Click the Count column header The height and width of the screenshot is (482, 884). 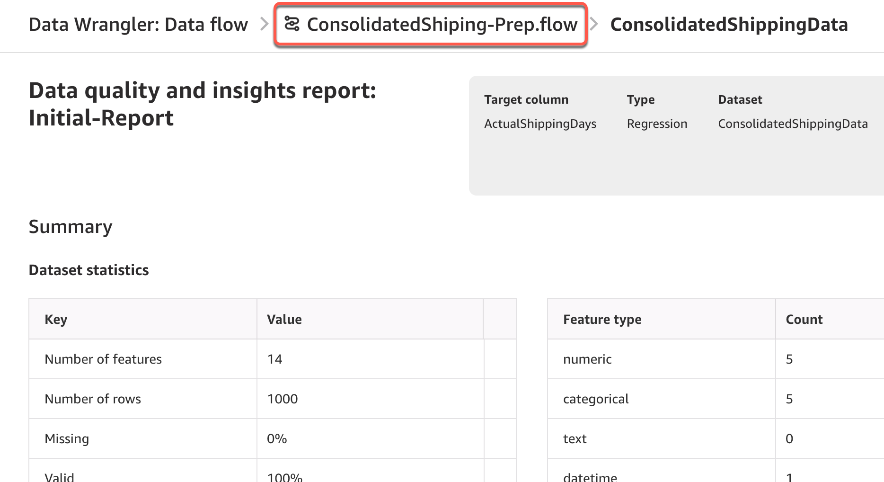pyautogui.click(x=804, y=319)
